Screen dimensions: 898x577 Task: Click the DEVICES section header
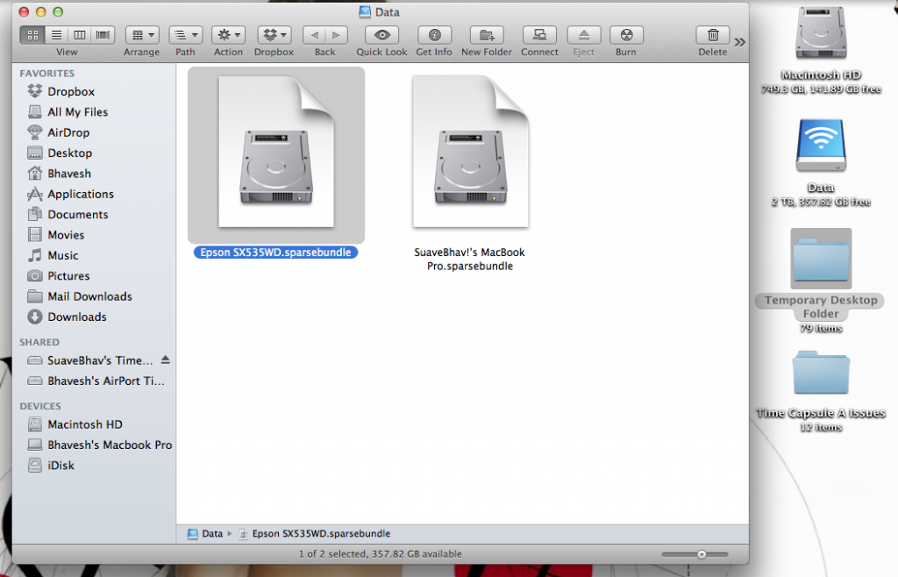40,406
